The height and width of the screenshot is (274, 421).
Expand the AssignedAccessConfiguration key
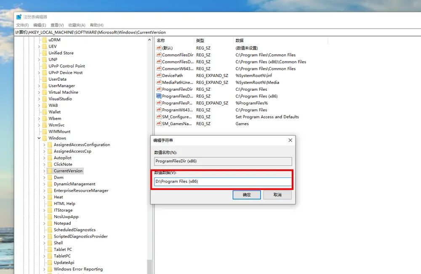click(44, 145)
